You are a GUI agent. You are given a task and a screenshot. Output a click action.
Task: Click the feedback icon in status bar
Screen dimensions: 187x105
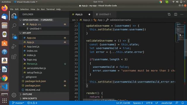coord(177,103)
